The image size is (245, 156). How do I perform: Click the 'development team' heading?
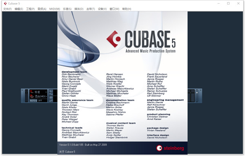[x=74, y=72]
